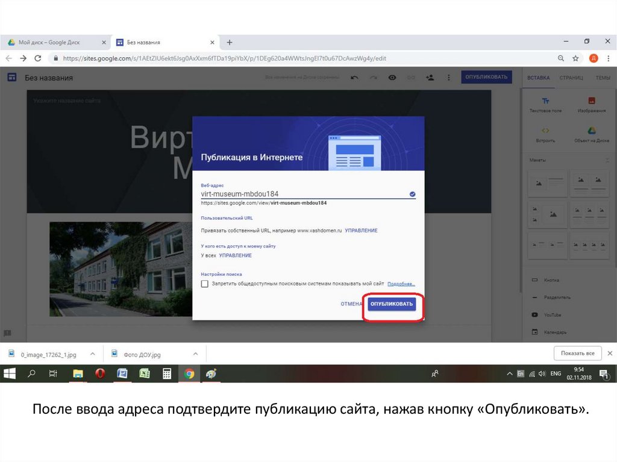Expand options for Фото ДОУ.jpg download

tap(196, 354)
